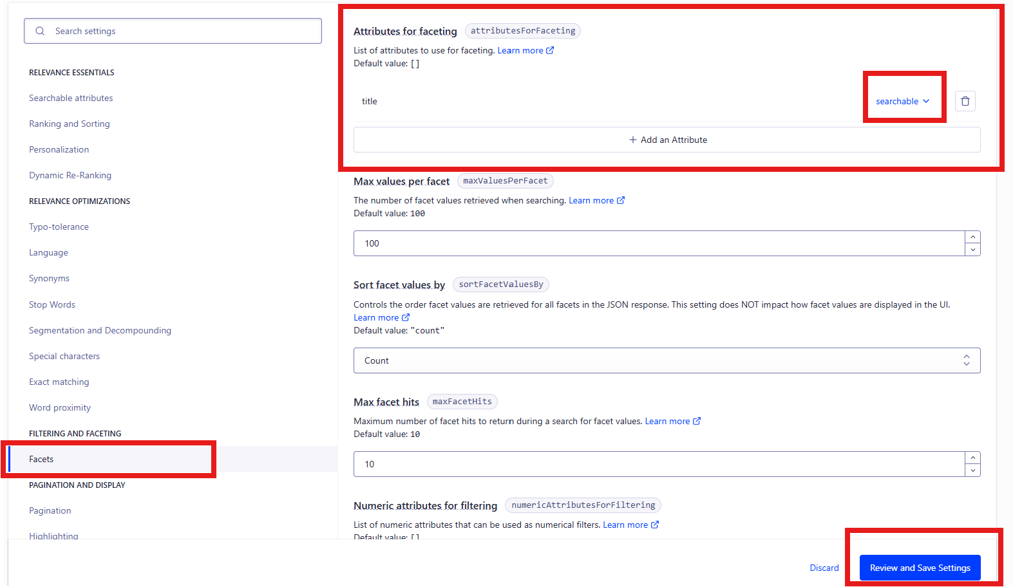Viewport: 1013px width, 587px height.
Task: Click the search magnifier icon
Action: 40,31
